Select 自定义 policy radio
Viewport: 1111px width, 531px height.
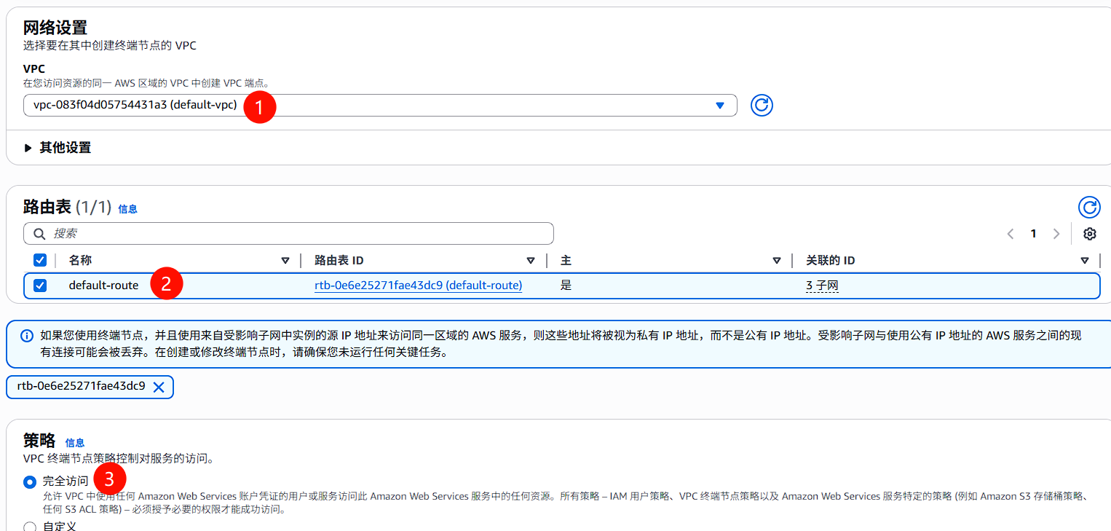point(30,526)
